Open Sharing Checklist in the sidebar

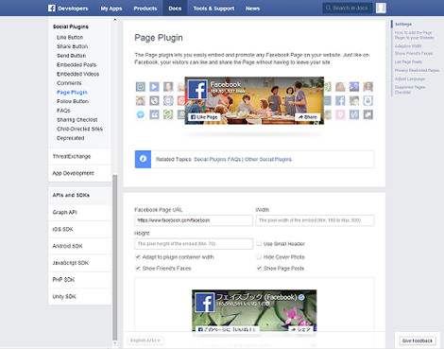coord(77,119)
